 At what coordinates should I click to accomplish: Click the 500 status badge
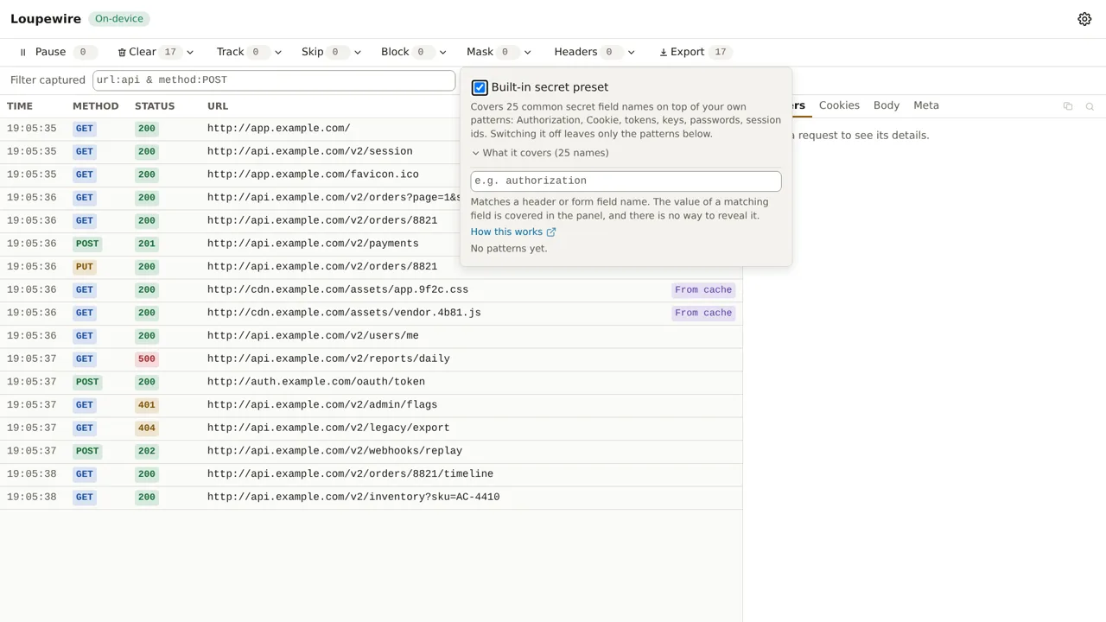(147, 359)
